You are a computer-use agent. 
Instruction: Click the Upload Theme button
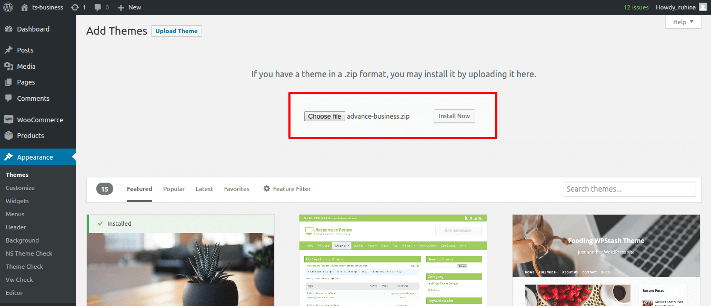pyautogui.click(x=176, y=31)
